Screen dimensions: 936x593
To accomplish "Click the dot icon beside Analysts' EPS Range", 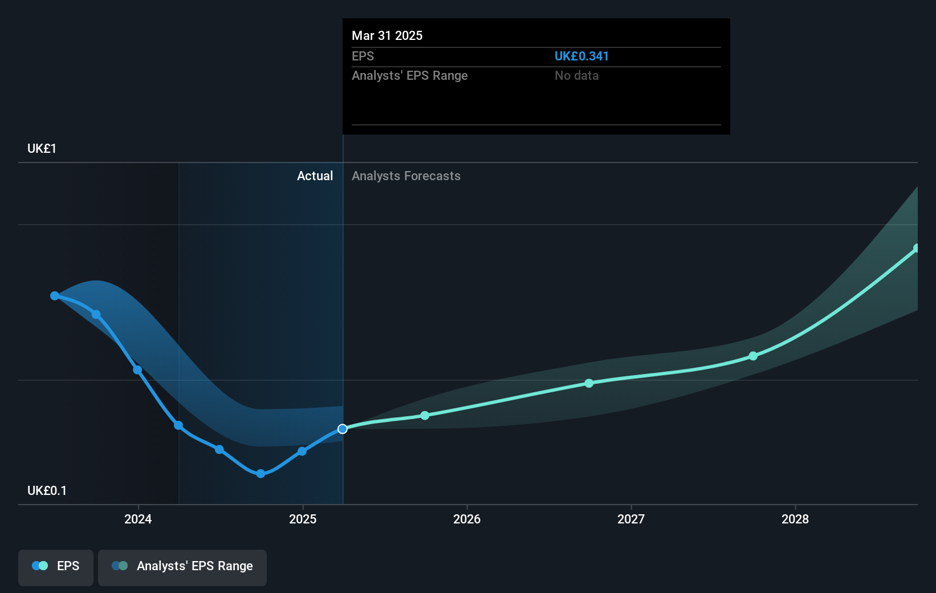I will point(119,566).
